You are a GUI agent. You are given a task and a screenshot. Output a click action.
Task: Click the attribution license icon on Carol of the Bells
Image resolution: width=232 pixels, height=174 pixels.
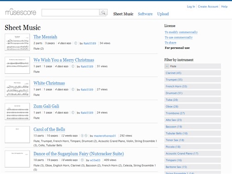tap(82, 135)
